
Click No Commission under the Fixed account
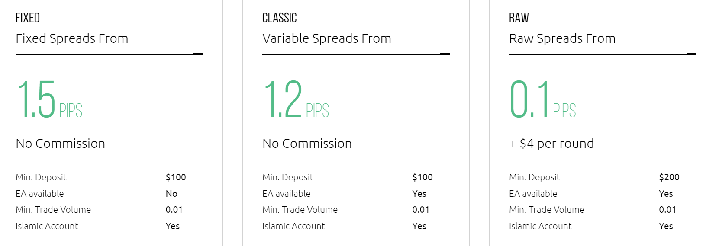click(x=61, y=144)
